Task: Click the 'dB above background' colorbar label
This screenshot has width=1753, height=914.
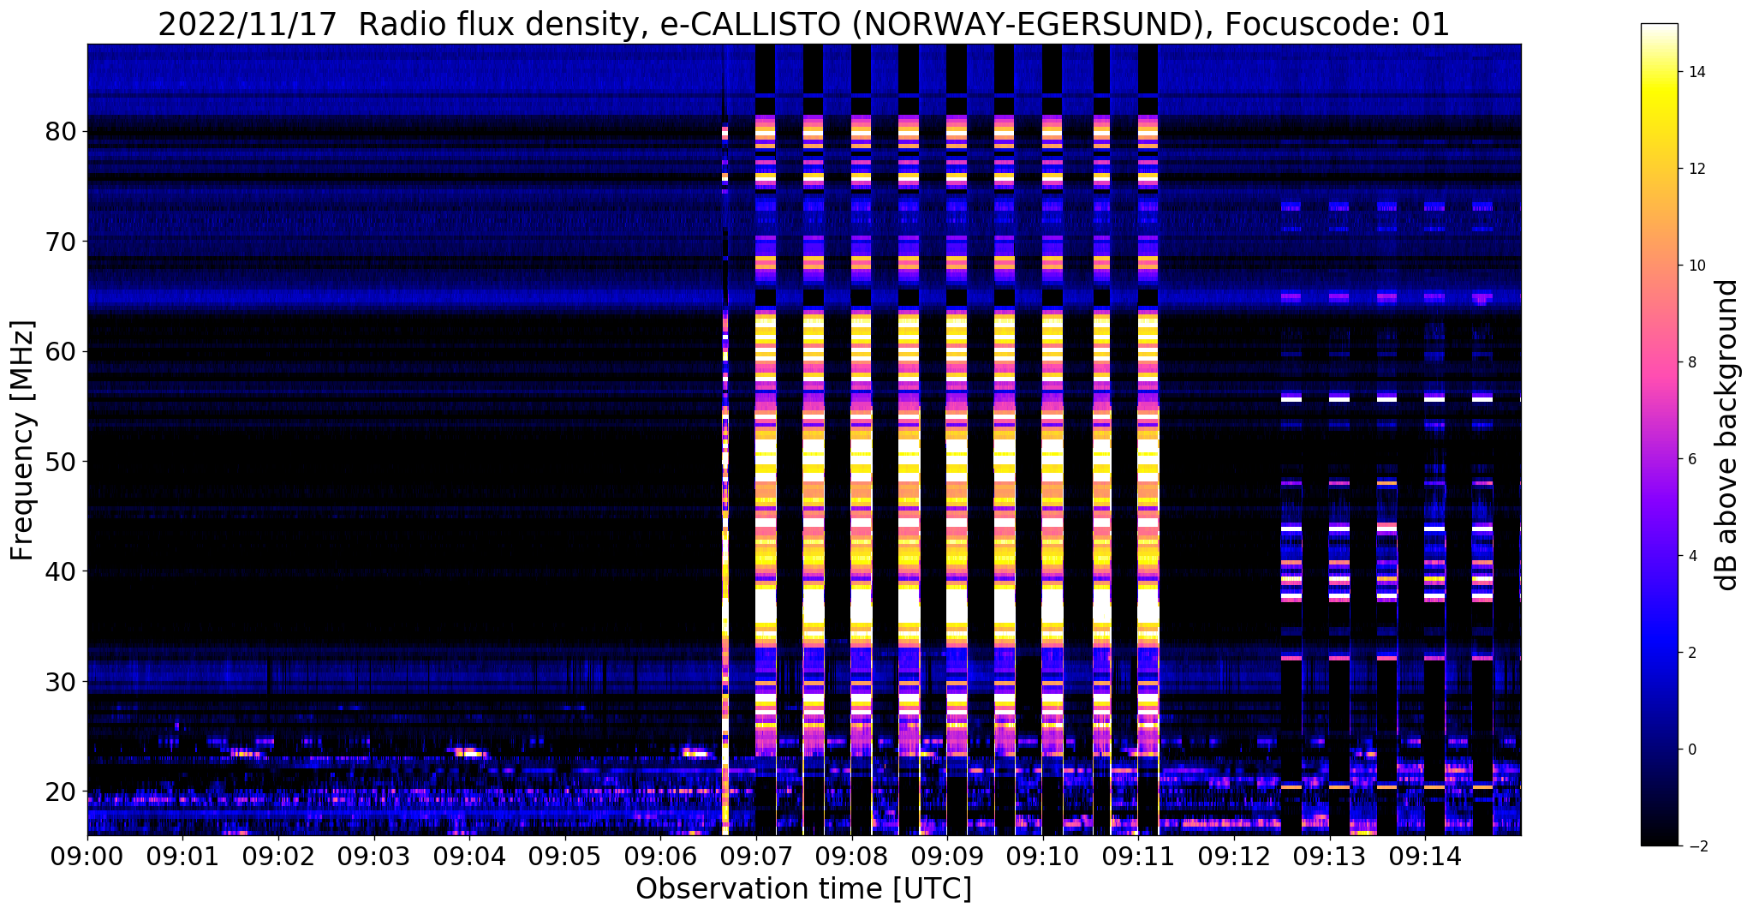Action: tap(1727, 434)
